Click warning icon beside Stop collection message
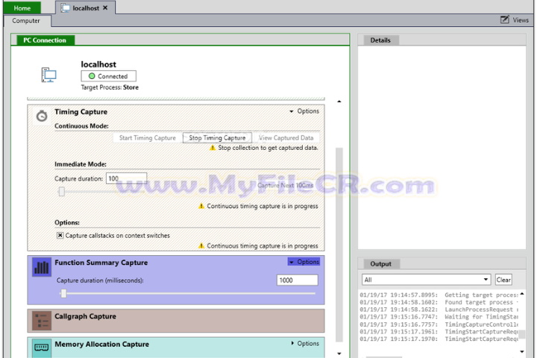 pos(213,148)
